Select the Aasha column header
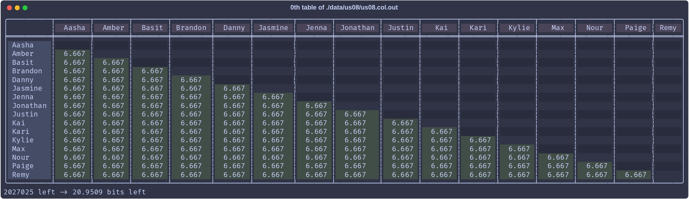 73,28
